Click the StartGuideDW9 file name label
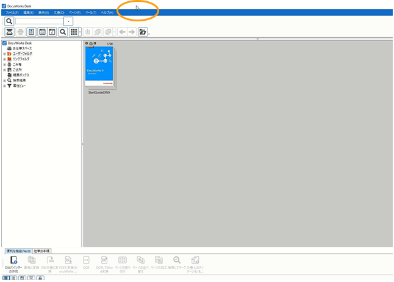This screenshot has width=394, height=282. click(99, 92)
